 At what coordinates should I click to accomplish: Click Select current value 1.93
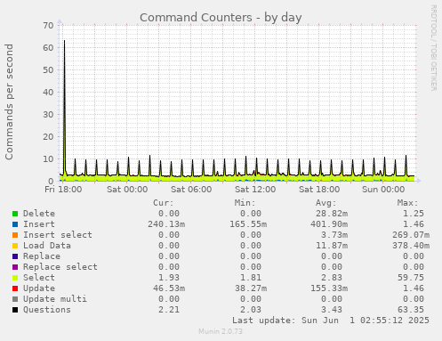click(169, 278)
